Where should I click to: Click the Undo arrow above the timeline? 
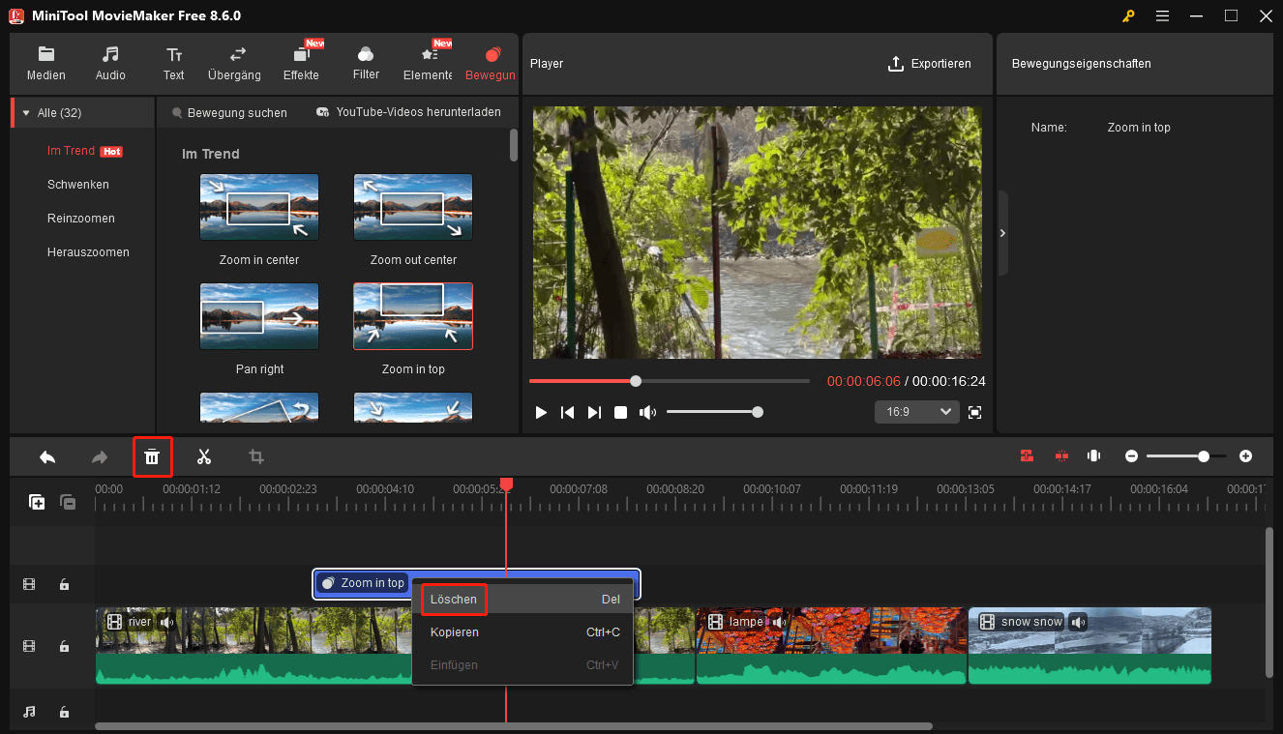[47, 455]
